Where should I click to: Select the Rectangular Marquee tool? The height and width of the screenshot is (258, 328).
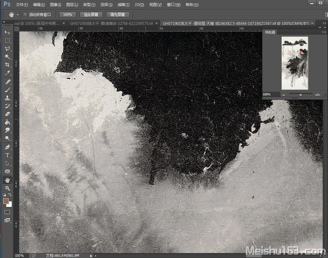coord(7,40)
